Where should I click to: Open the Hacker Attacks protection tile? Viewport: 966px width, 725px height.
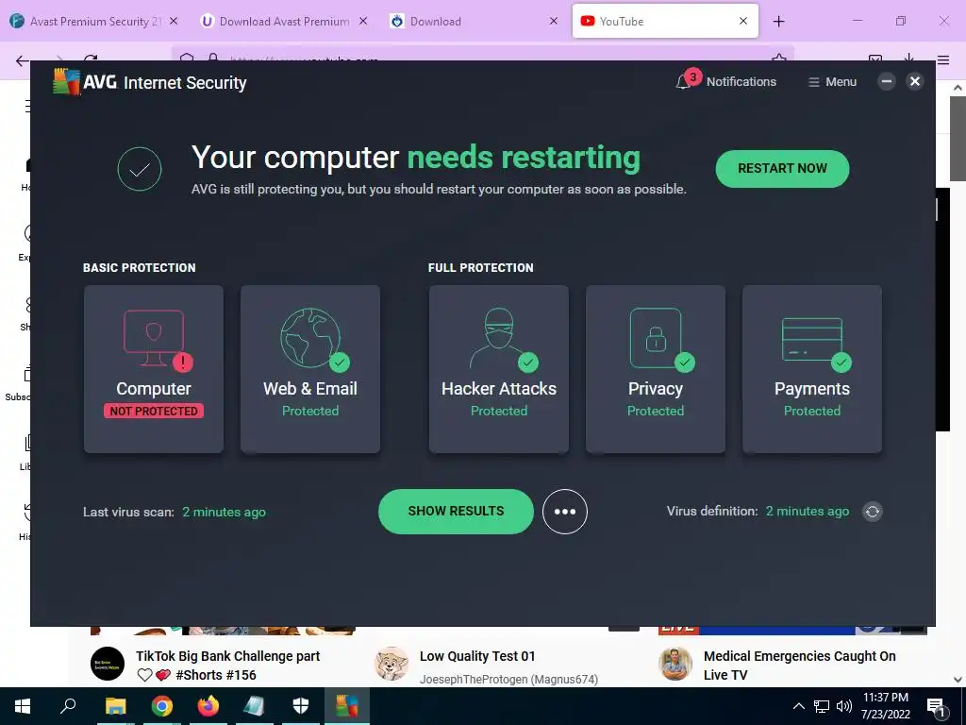(498, 369)
